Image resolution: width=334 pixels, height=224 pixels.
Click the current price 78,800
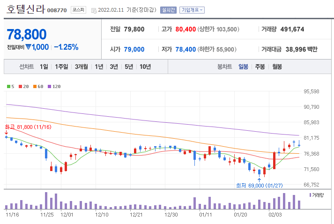tap(27, 34)
